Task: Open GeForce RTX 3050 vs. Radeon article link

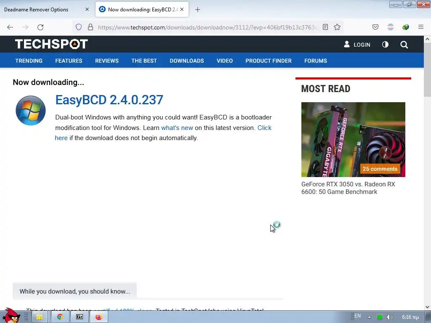Action: click(348, 188)
